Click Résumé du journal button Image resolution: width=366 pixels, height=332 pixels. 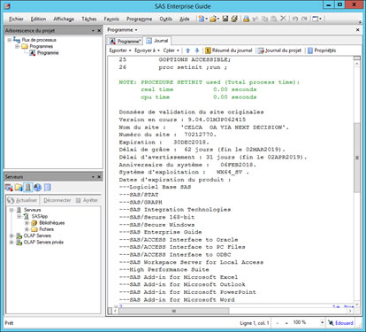(229, 50)
